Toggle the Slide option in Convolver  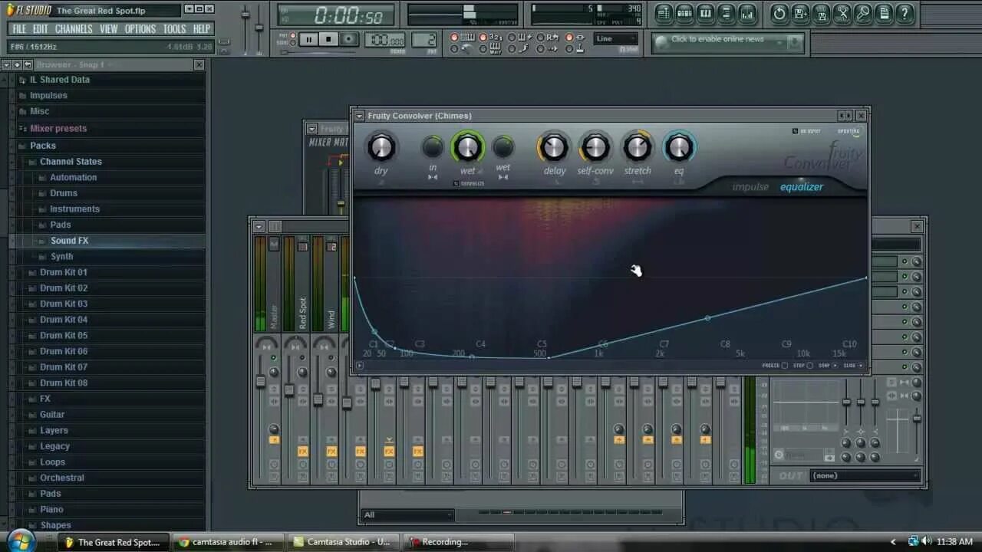point(860,366)
